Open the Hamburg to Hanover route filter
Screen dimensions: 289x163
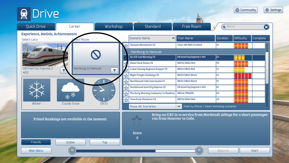click(114, 71)
